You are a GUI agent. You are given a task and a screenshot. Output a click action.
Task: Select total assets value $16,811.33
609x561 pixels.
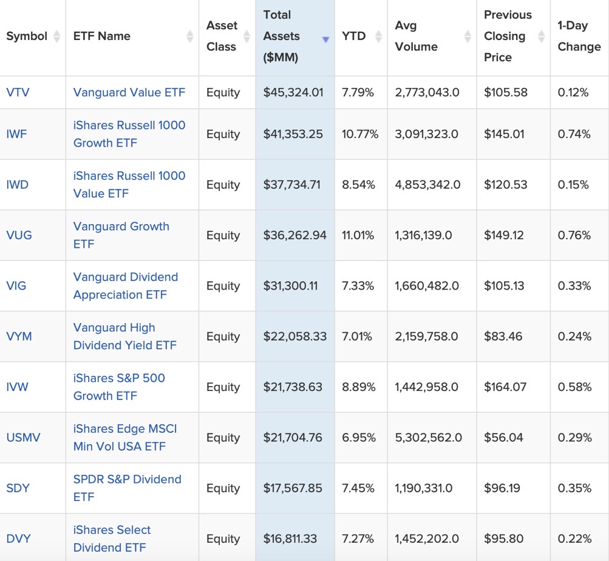tap(290, 539)
